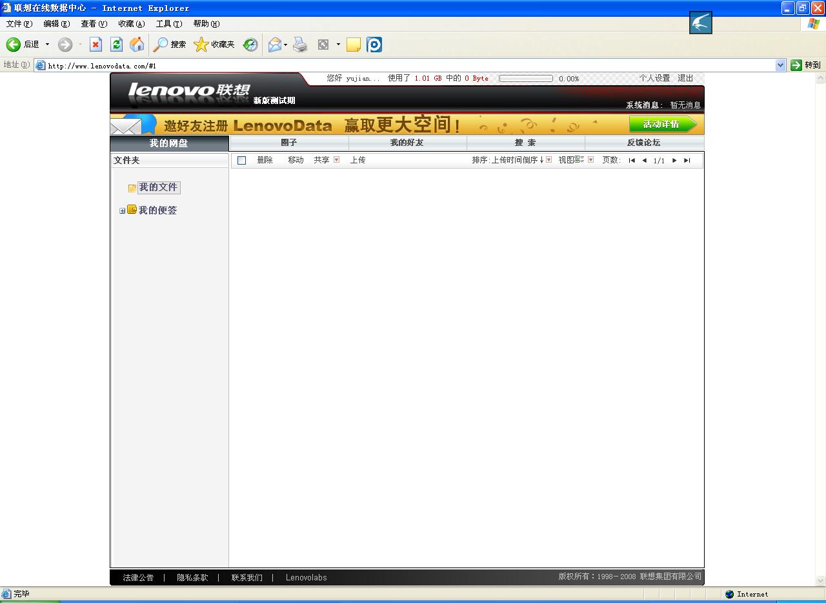Click the envelope icon in invite banner
The image size is (826, 603).
tap(126, 126)
